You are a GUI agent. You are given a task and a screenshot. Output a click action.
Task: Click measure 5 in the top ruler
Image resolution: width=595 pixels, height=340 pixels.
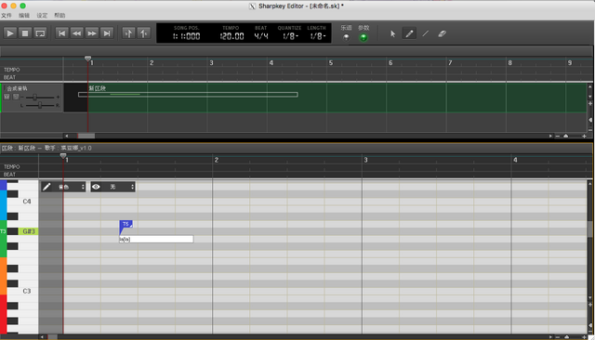pos(331,63)
